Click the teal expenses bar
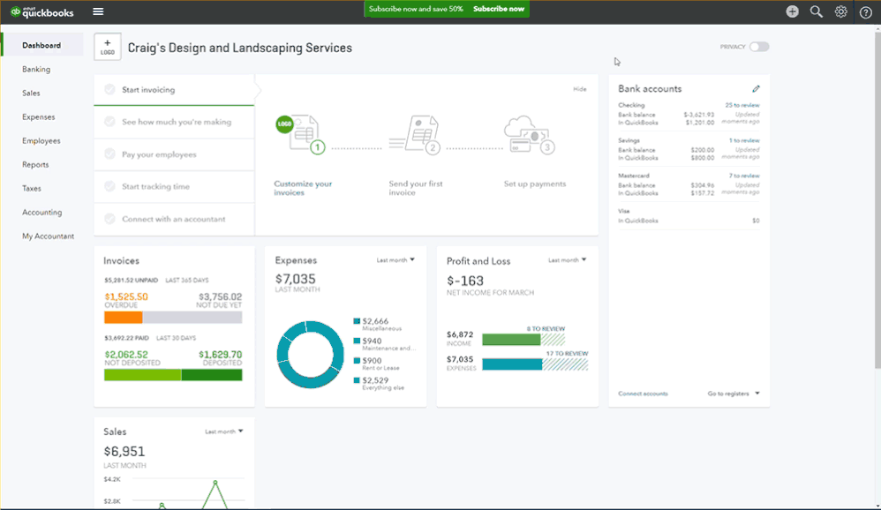 point(512,364)
